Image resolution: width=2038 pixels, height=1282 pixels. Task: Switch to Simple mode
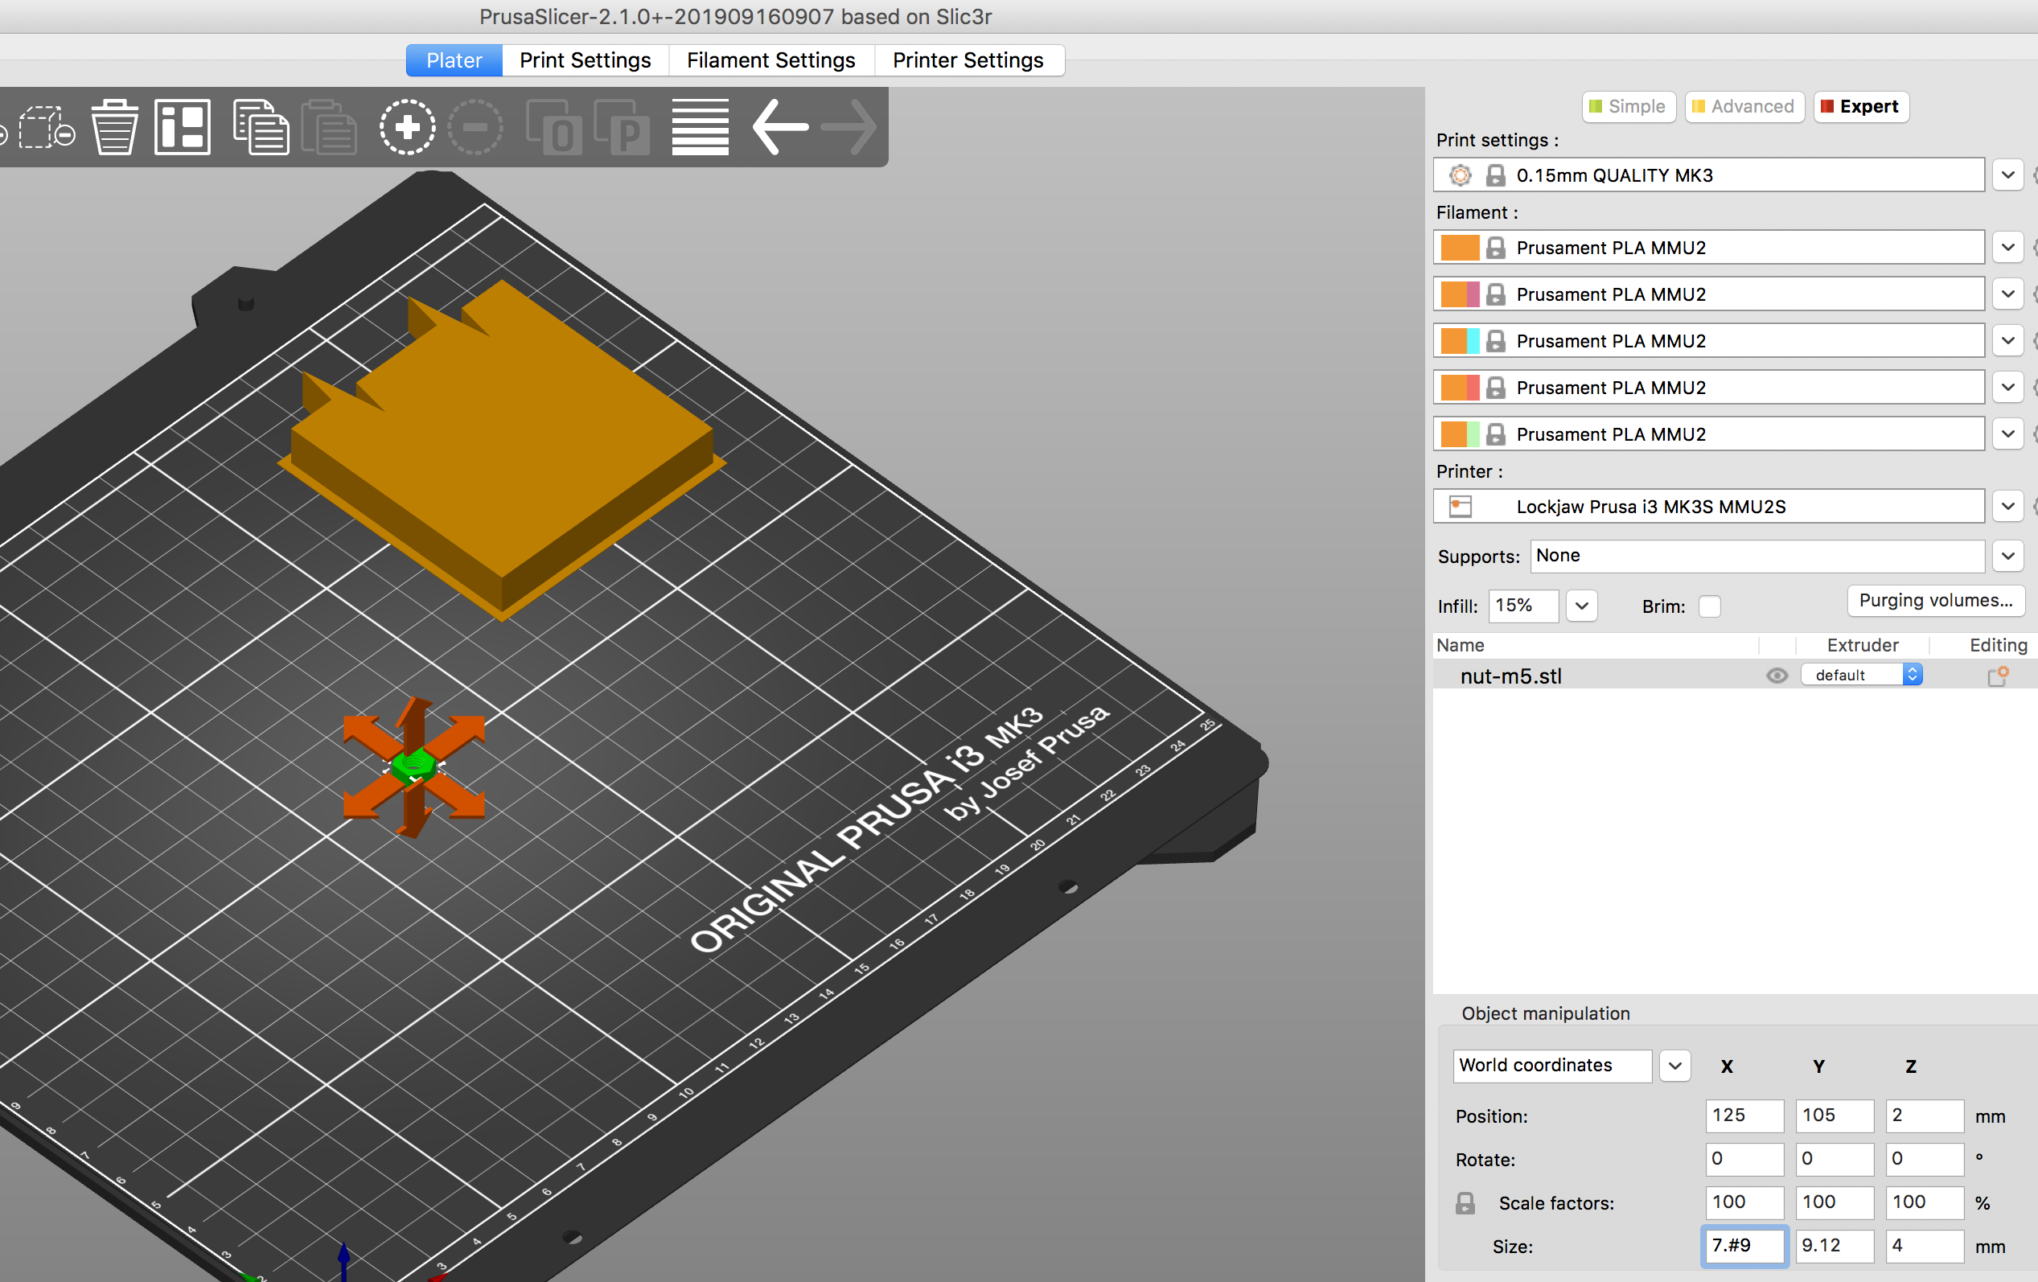click(x=1629, y=106)
